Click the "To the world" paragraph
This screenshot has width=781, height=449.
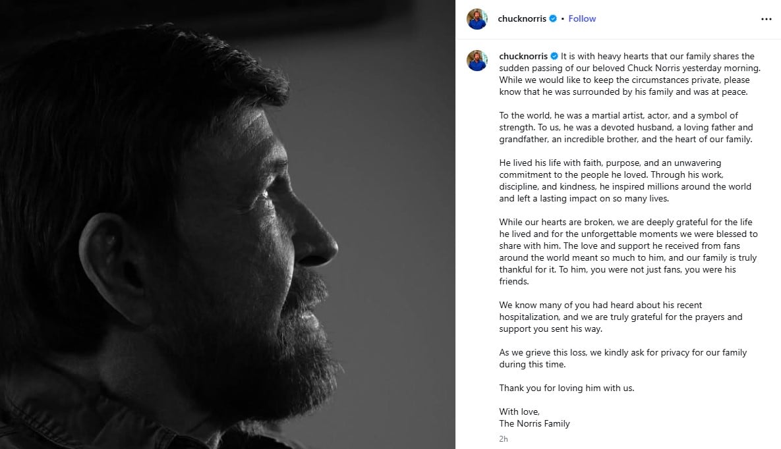pos(626,128)
